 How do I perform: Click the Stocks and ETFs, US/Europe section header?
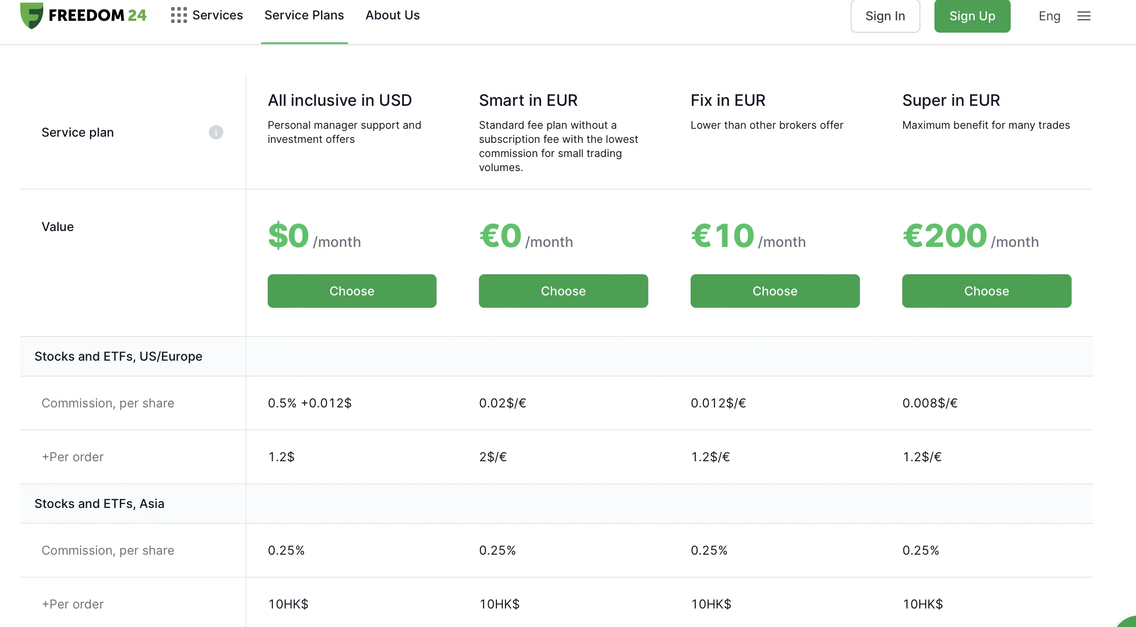coord(118,356)
